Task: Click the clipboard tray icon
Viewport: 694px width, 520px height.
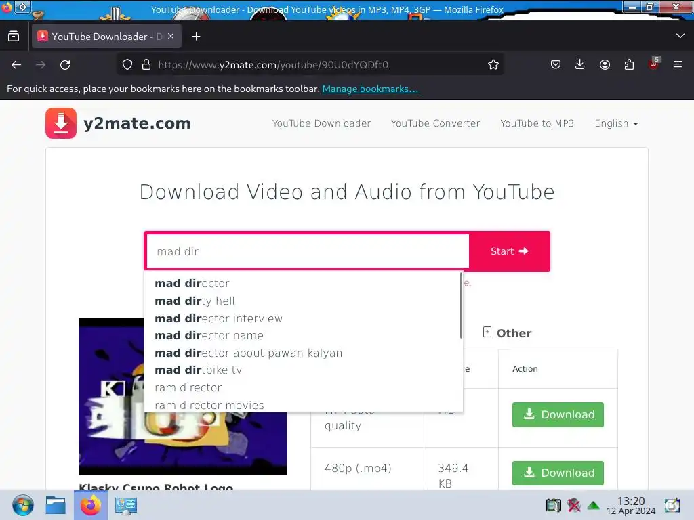Action: 553,505
